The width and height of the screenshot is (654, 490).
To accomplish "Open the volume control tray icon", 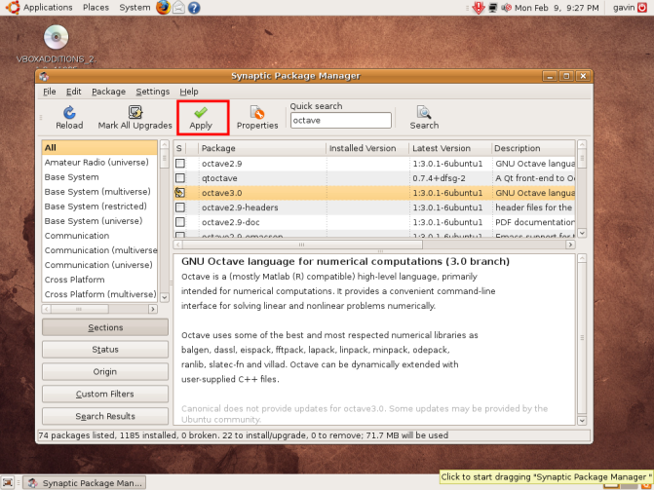I will pos(506,8).
